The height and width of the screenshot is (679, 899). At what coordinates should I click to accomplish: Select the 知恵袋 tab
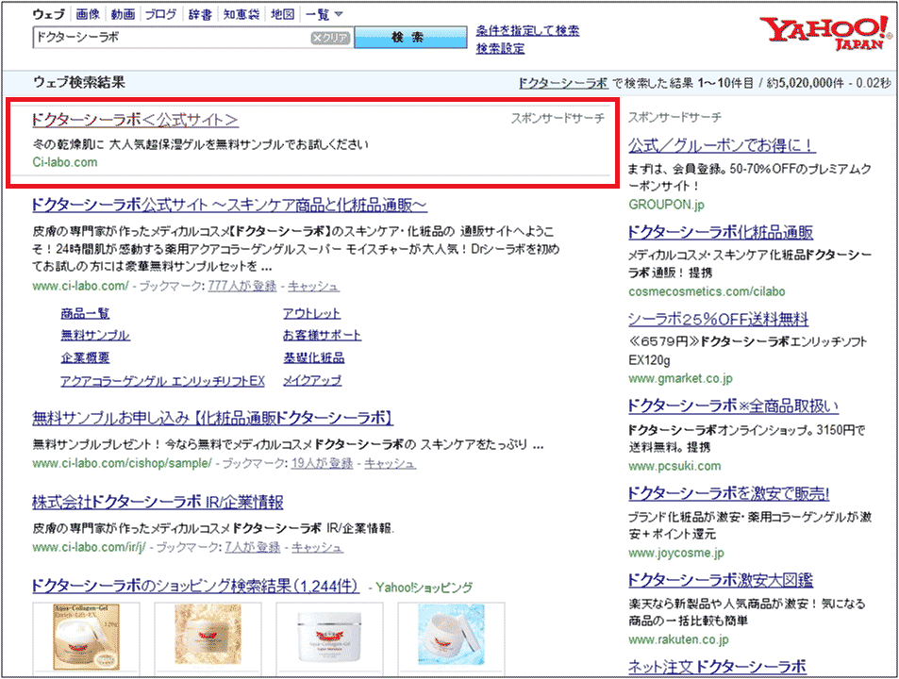(241, 15)
